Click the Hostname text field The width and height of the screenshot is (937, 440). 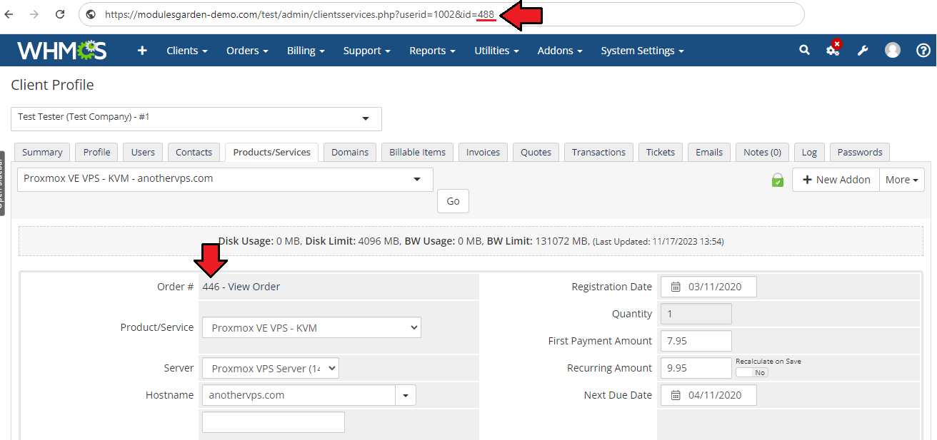point(299,395)
